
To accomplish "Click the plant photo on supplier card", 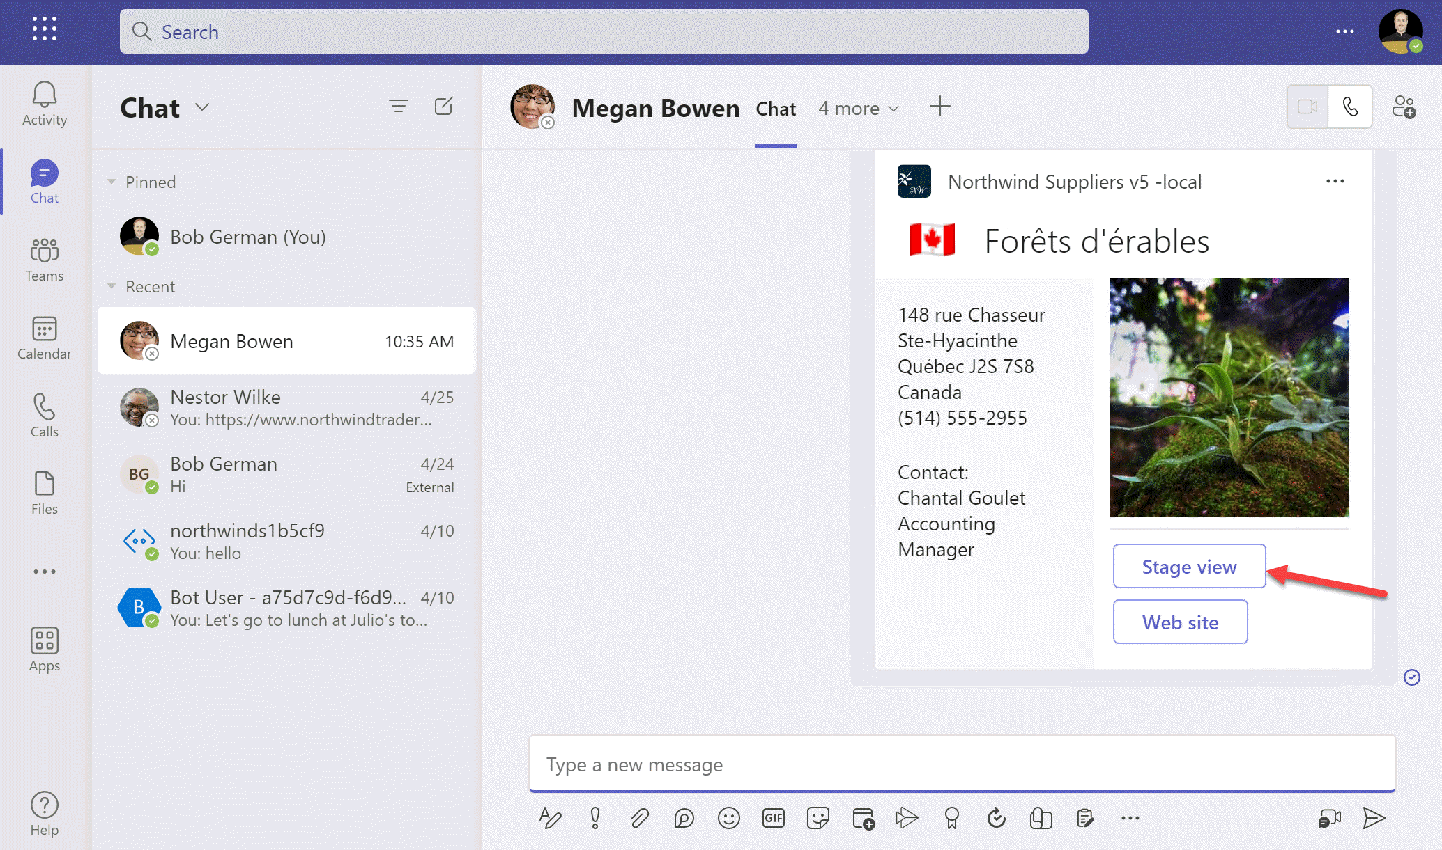I will tap(1229, 398).
